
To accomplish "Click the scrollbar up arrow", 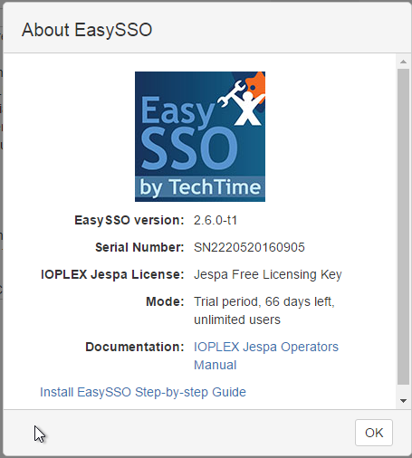I will 403,62.
